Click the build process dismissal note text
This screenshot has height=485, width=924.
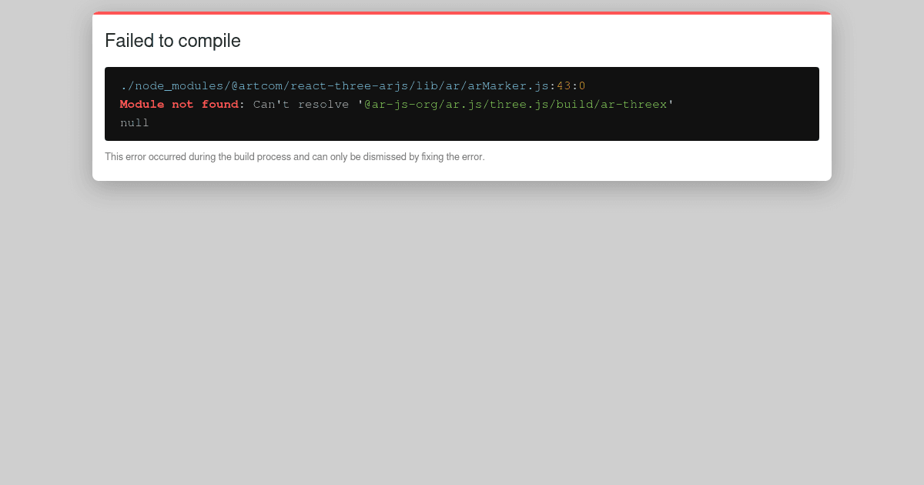tap(295, 156)
